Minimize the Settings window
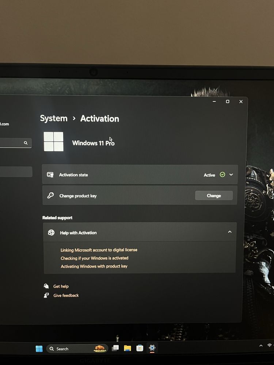This screenshot has height=365, width=274. pyautogui.click(x=214, y=101)
